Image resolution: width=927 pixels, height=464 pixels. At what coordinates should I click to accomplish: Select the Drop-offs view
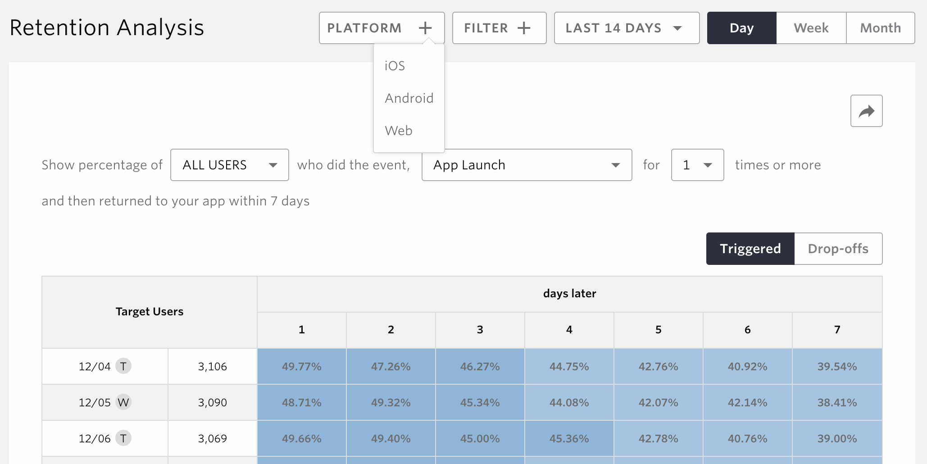click(838, 249)
